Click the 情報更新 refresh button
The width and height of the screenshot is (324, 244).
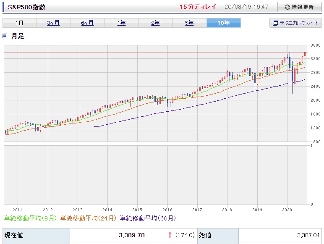[x=299, y=7]
